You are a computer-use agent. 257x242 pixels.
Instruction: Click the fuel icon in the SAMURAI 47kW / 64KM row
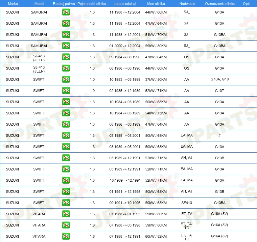[66, 23]
